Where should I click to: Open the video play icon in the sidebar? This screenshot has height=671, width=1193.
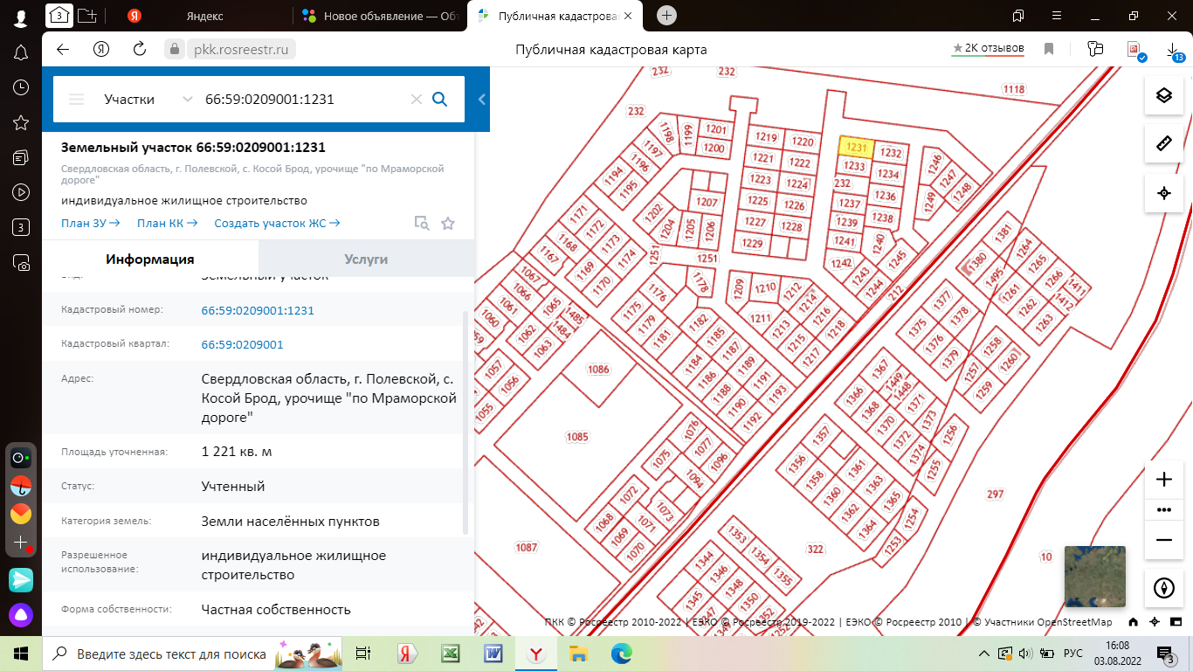pos(21,192)
